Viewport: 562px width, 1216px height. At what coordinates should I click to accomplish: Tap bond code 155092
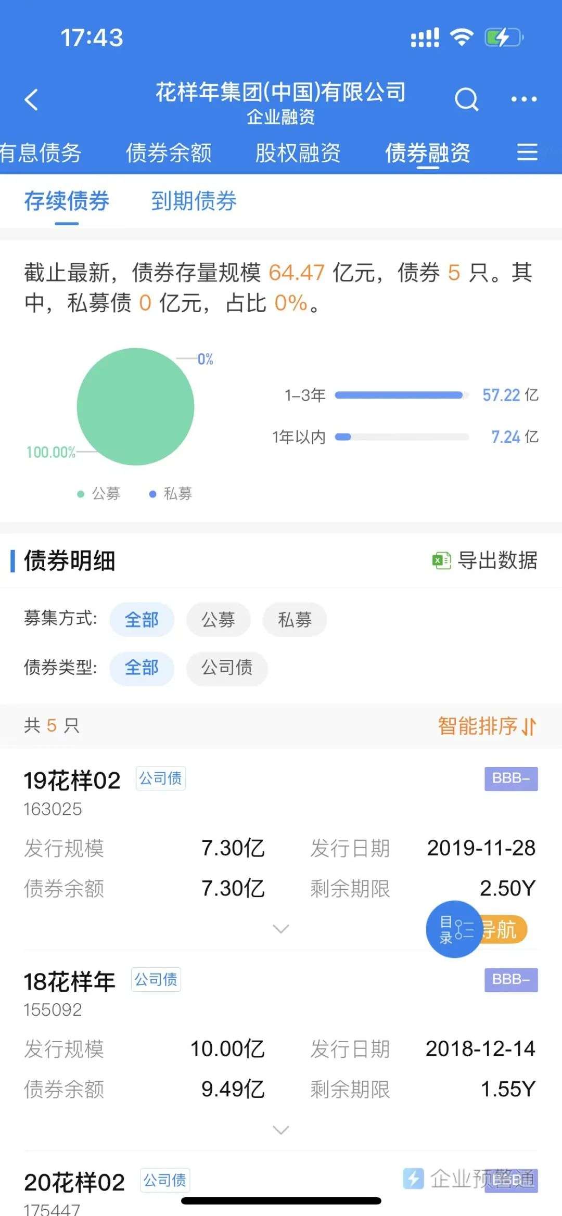[x=53, y=1010]
